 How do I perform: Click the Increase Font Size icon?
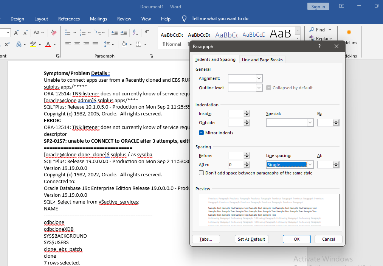pyautogui.click(x=16, y=33)
